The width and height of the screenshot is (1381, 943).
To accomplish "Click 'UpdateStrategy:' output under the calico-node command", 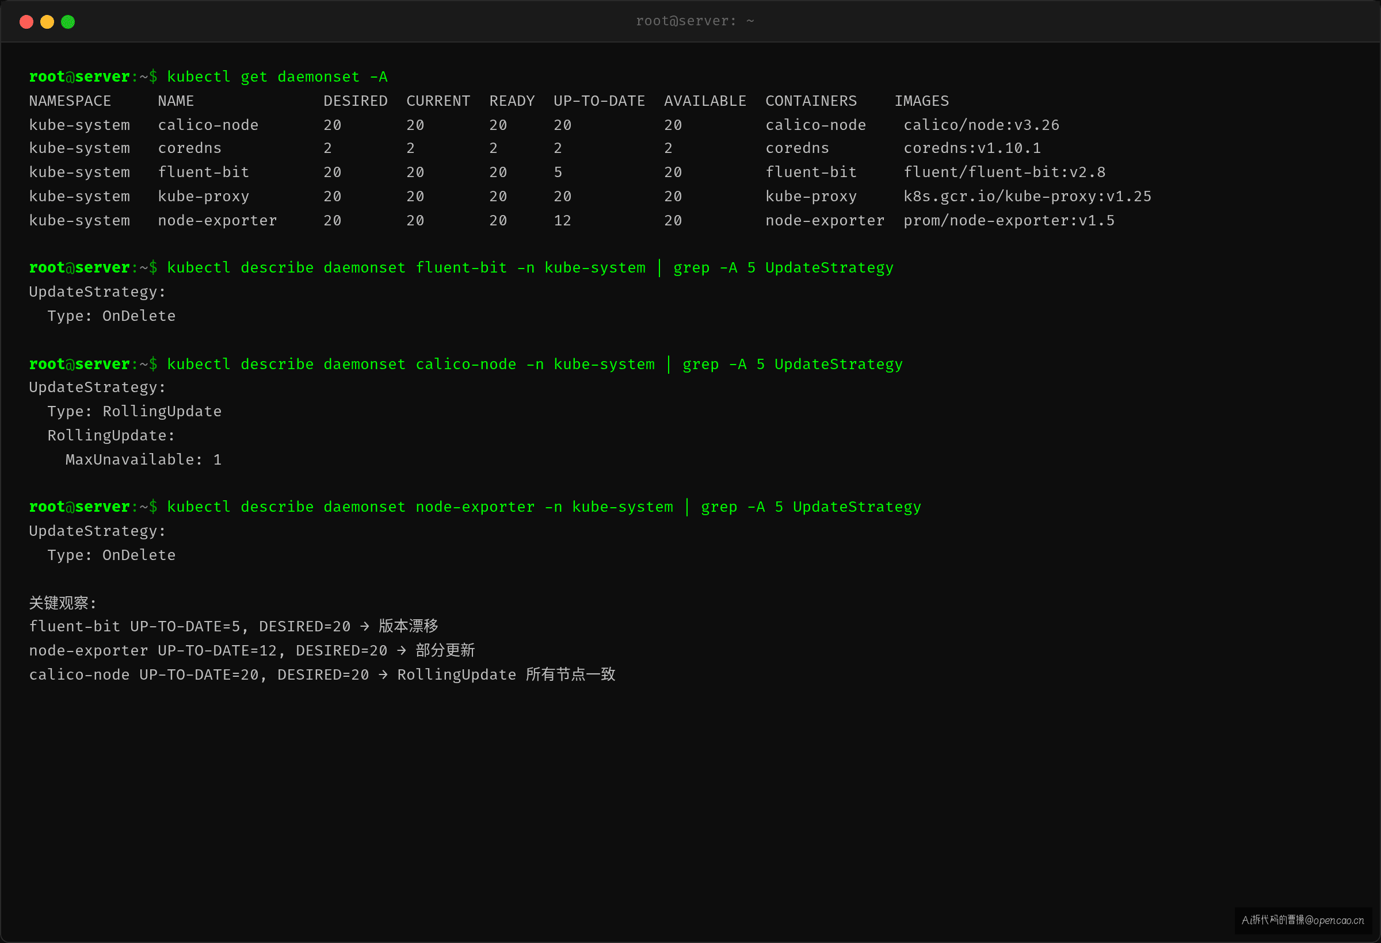I will coord(97,388).
